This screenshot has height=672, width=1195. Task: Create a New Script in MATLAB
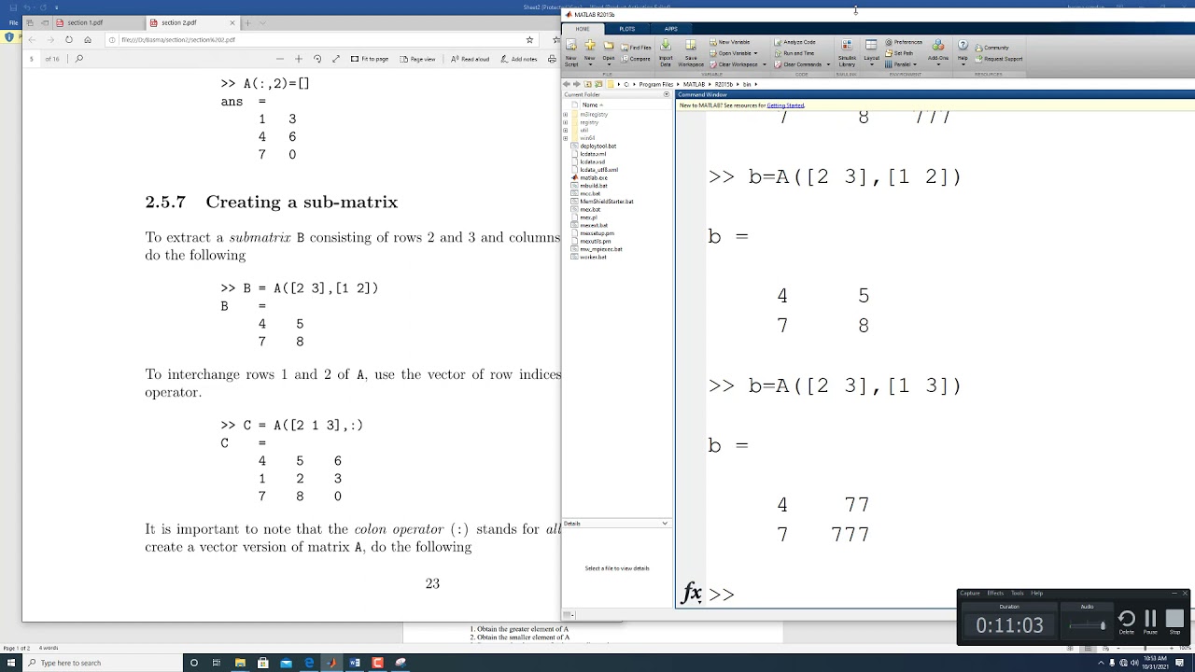click(x=570, y=51)
